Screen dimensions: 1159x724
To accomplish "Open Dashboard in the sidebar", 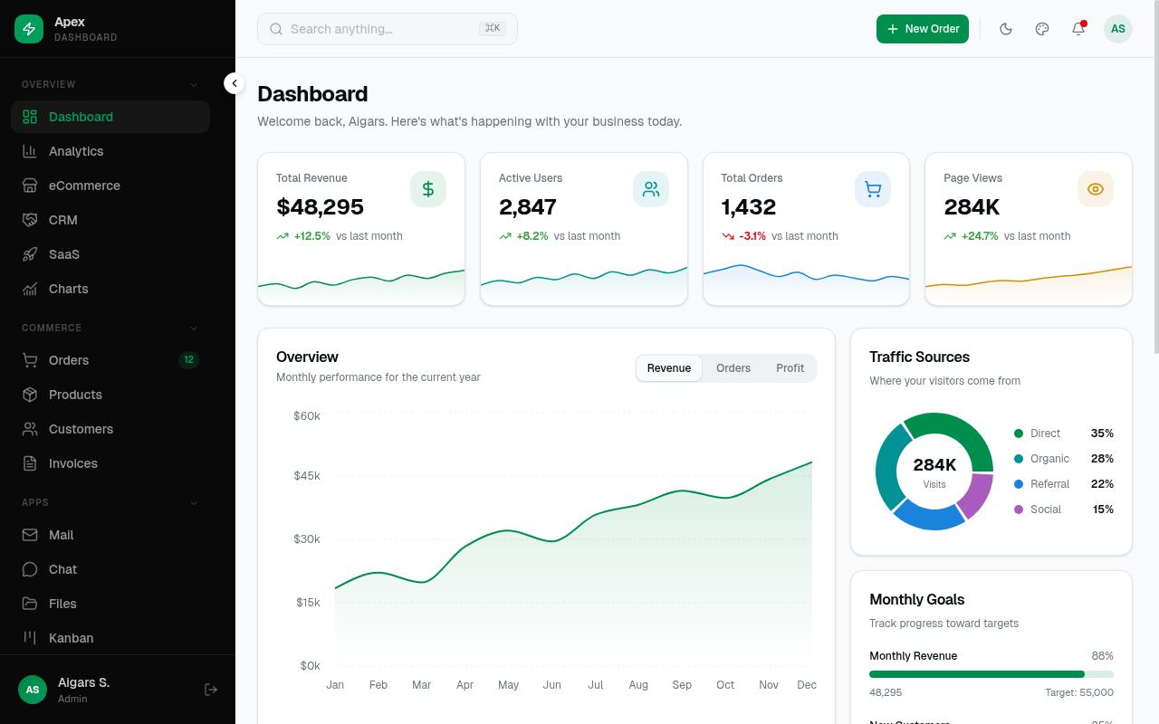I will (x=110, y=117).
